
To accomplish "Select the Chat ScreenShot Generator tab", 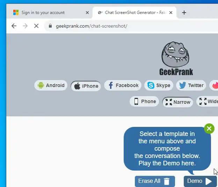I will (135, 13).
